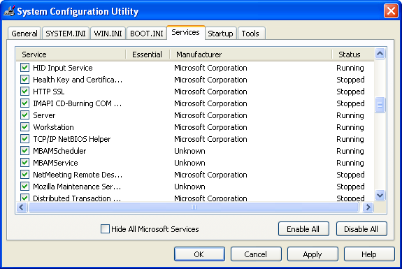Click the vertical scrollbar thumb
This screenshot has height=269, width=402.
[380, 105]
